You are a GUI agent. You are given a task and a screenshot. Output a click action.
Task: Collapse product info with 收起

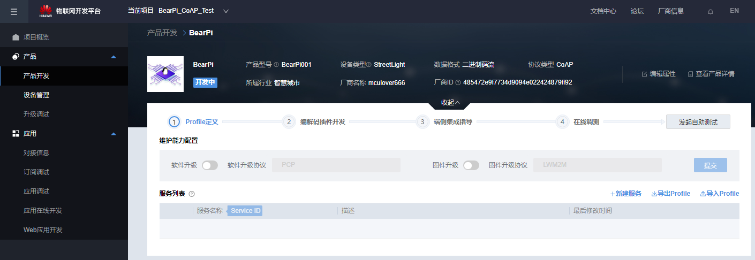click(x=450, y=103)
